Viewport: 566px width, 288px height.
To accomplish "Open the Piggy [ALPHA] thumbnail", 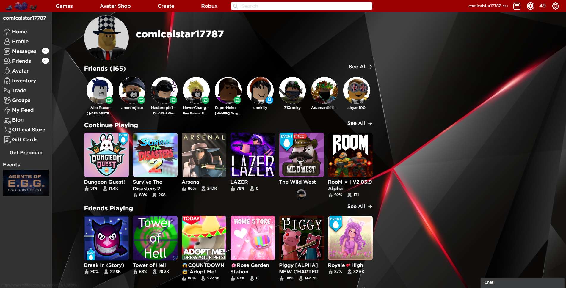I will coord(302,238).
